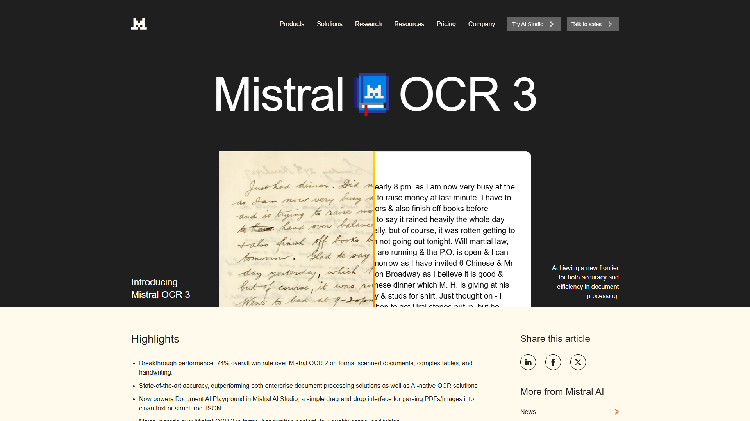Image resolution: width=750 pixels, height=421 pixels.
Task: Click the chevron inside Talk to sales
Action: pyautogui.click(x=609, y=24)
